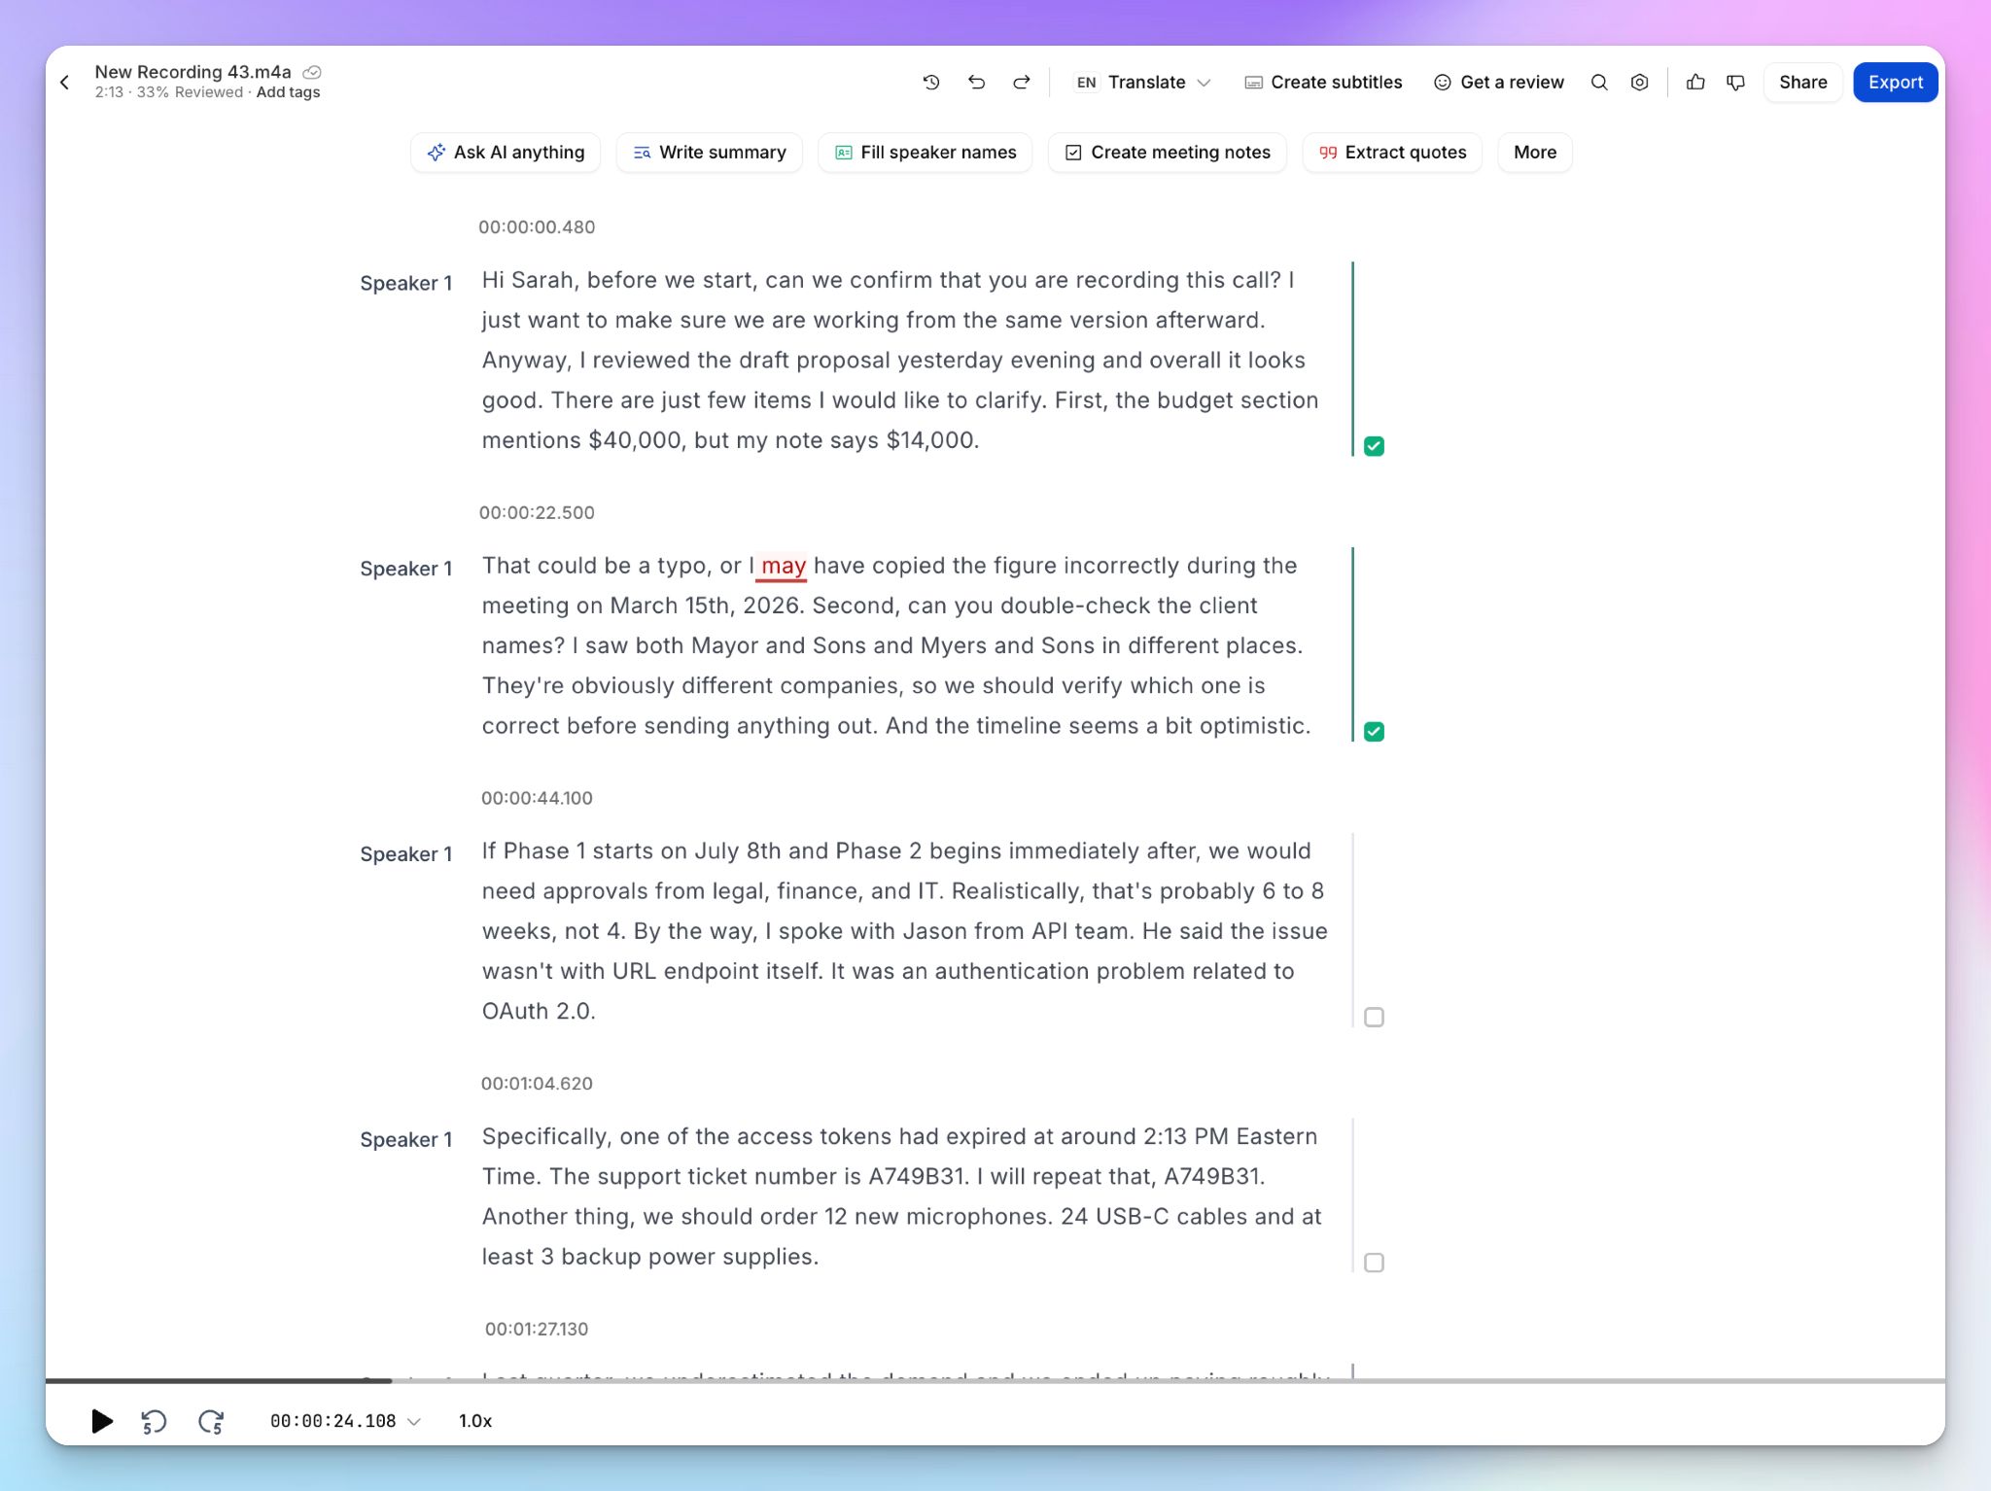Click the redo arrow icon
Viewport: 1991px width, 1491px height.
(x=1022, y=83)
